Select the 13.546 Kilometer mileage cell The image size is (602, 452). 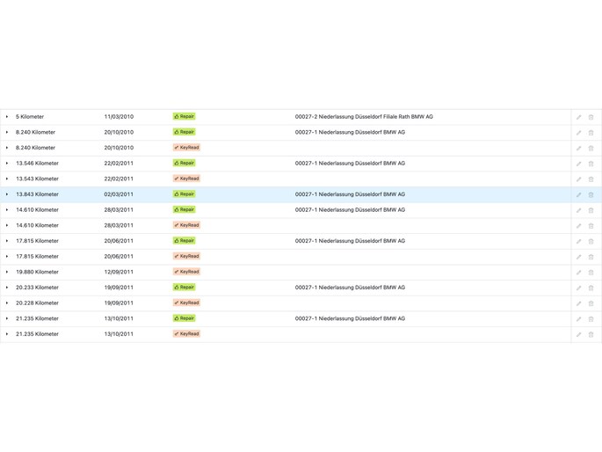tap(37, 164)
